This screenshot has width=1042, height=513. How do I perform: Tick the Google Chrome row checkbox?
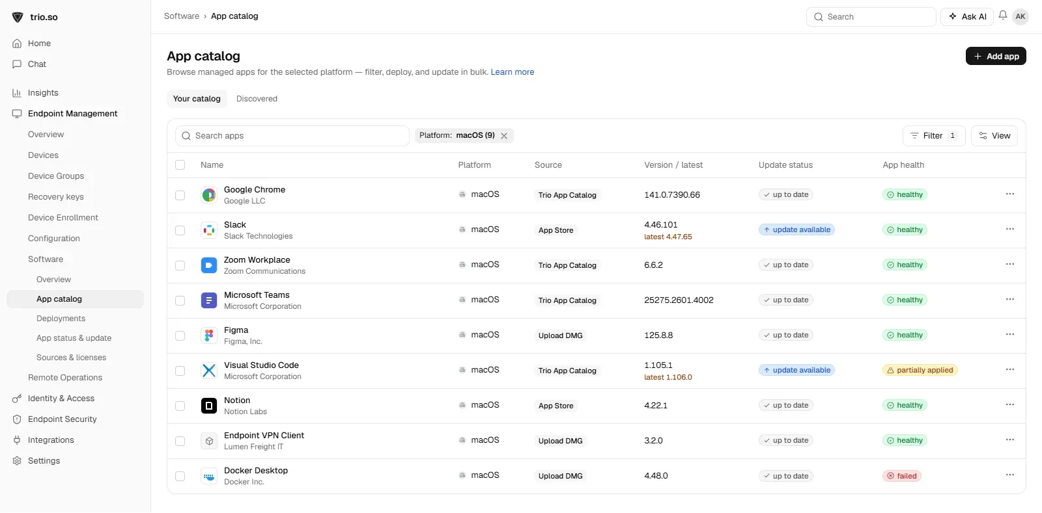point(180,195)
